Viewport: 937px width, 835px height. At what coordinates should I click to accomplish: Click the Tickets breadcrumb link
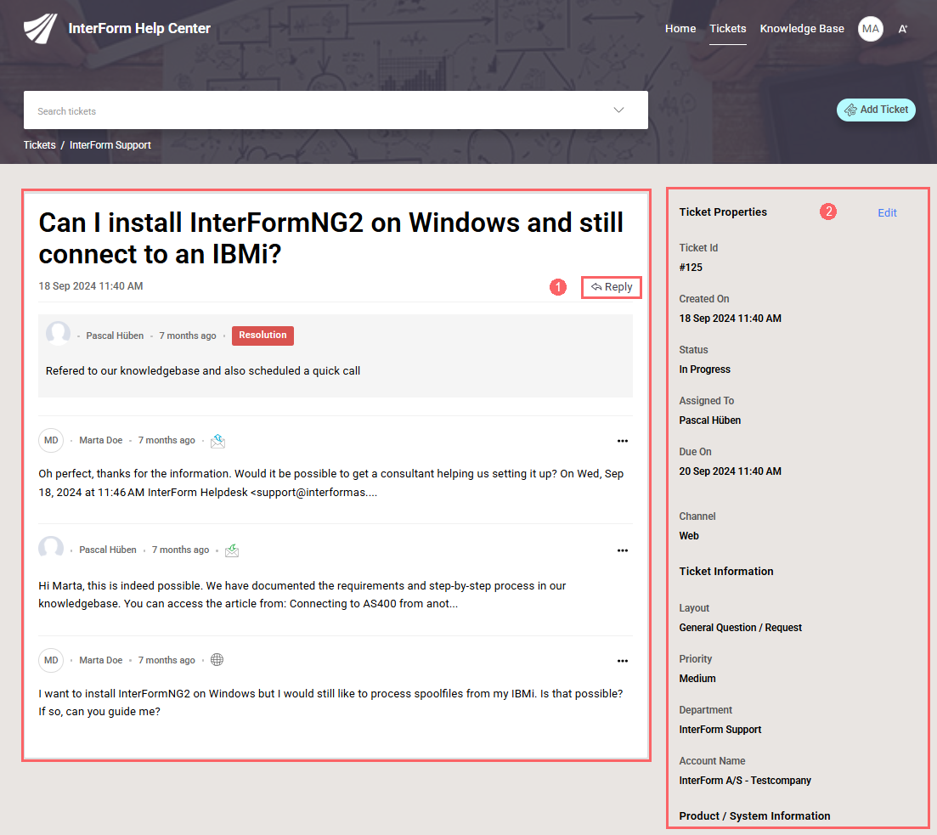coord(39,145)
